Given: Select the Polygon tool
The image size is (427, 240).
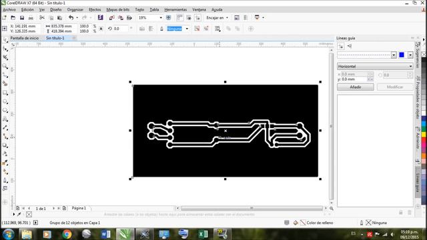Looking at the screenshot, I should pyautogui.click(x=5, y=110).
